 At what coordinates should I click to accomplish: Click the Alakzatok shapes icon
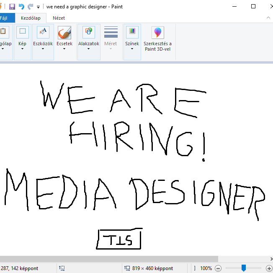(x=88, y=32)
